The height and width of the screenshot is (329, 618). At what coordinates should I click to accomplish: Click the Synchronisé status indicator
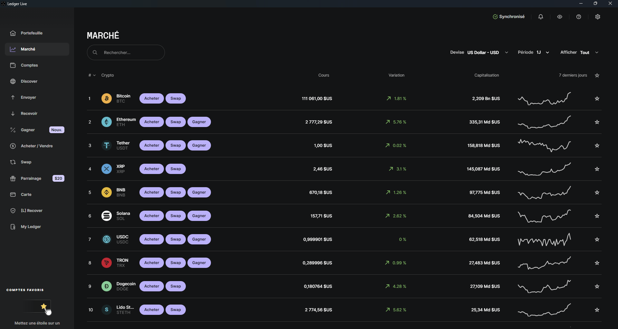click(x=509, y=17)
